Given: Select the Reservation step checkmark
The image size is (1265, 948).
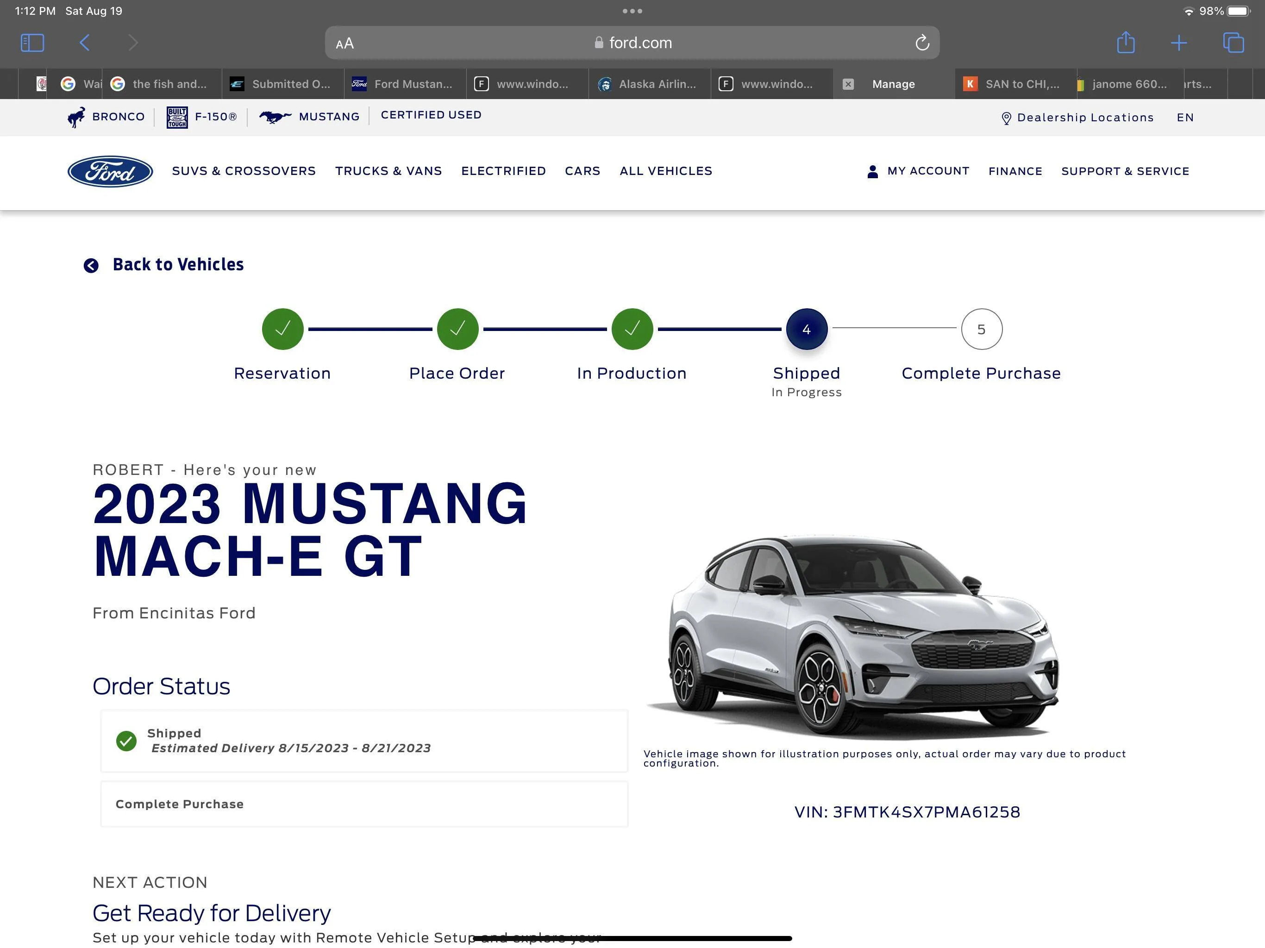Looking at the screenshot, I should click(x=282, y=329).
